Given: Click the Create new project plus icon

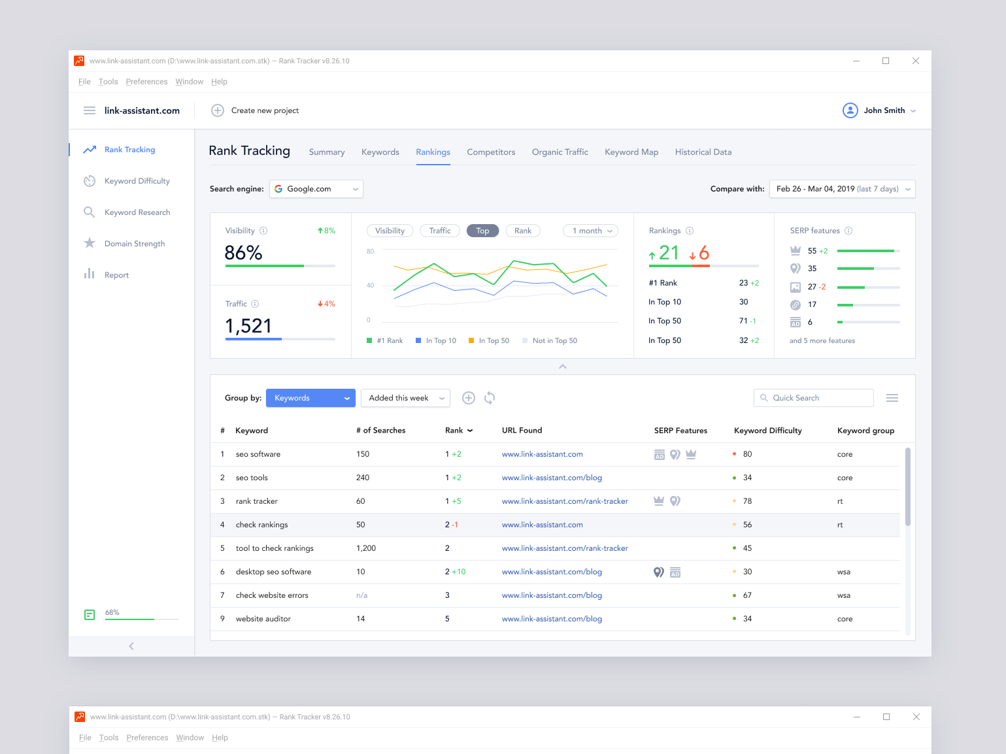Looking at the screenshot, I should point(218,110).
